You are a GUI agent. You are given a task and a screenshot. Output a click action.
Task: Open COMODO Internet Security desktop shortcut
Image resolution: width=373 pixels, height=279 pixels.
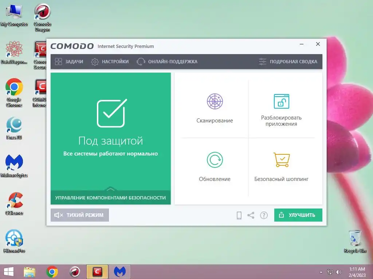coord(40,93)
